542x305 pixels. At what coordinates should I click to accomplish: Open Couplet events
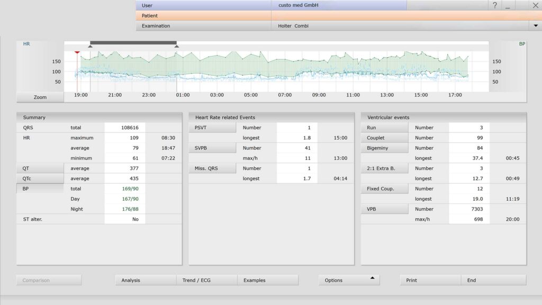tap(385, 138)
